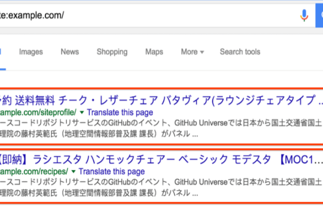This screenshot has width=323, height=208.
Task: Click Translate this page for recipes result
Action: [x=112, y=171]
